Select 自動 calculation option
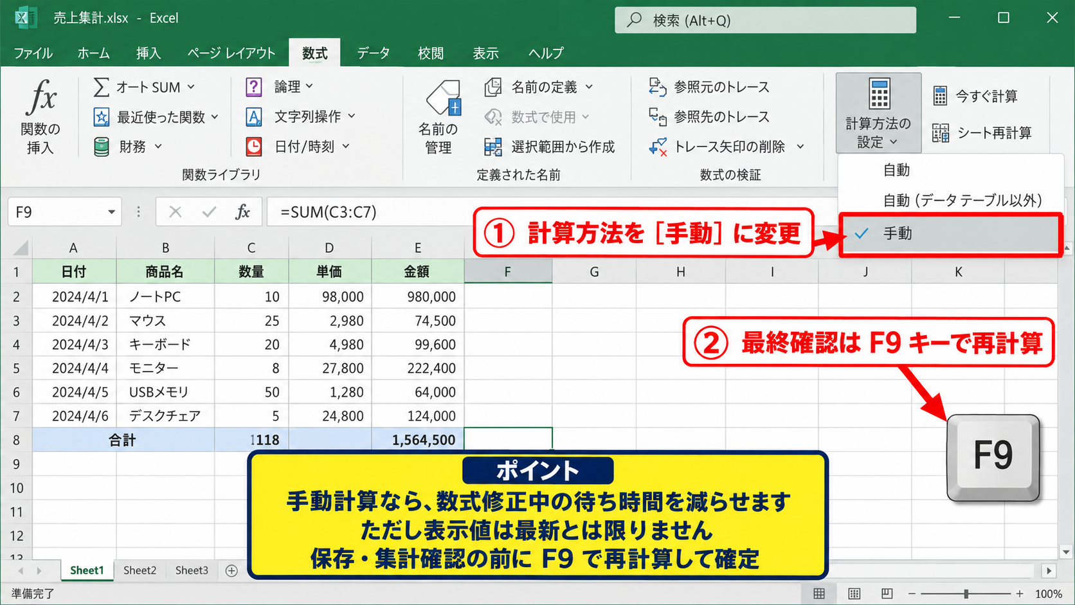Viewport: 1075px width, 605px height. pyautogui.click(x=950, y=170)
